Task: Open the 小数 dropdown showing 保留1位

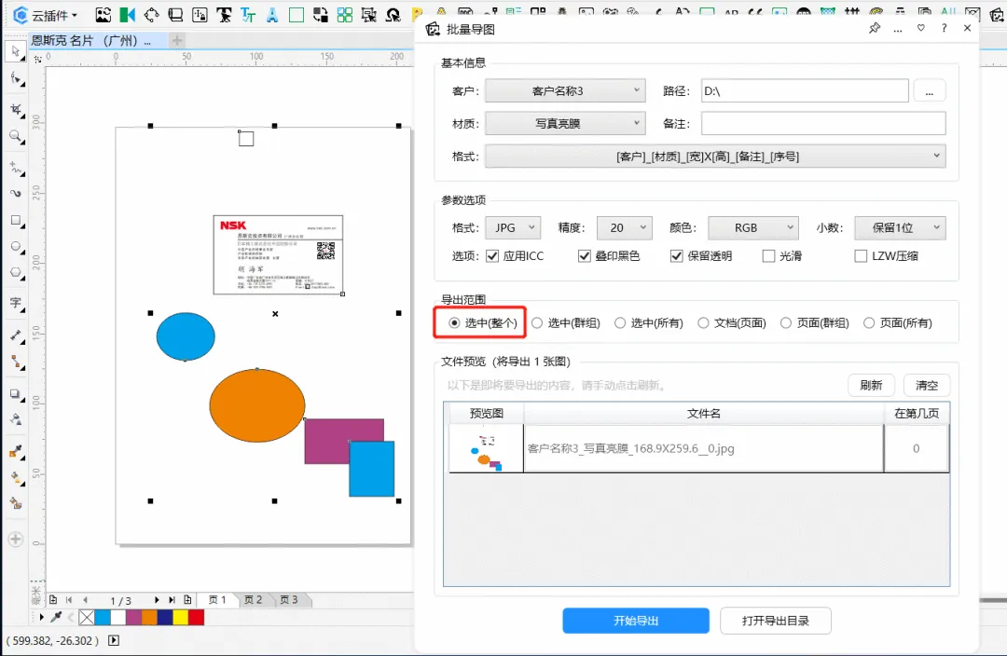Action: [x=900, y=228]
